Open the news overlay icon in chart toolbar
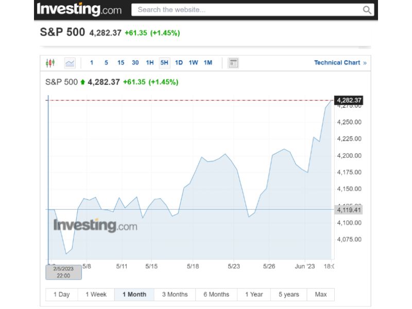The height and width of the screenshot is (309, 412). [233, 63]
